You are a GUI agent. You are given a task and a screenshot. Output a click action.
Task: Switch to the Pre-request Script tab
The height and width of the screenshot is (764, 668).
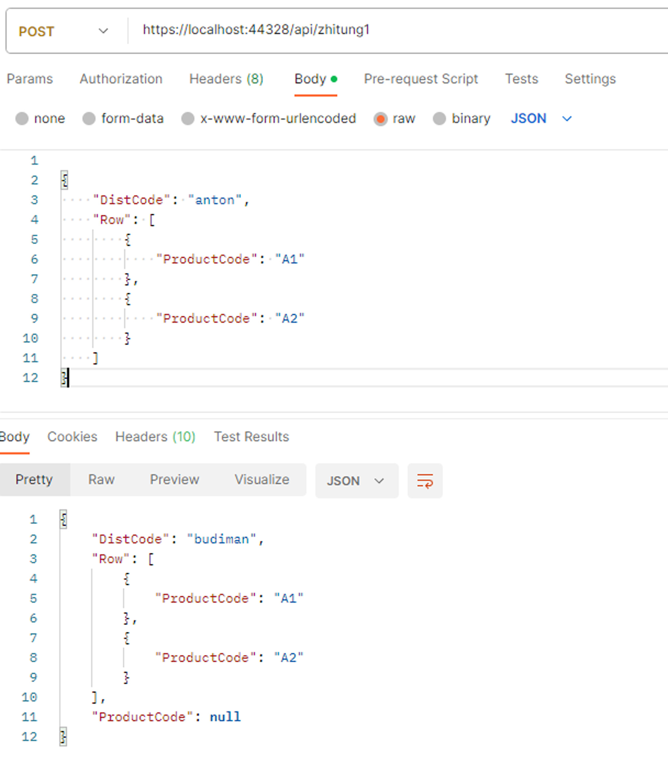421,79
